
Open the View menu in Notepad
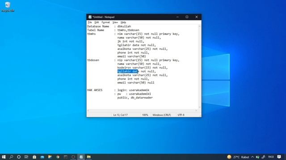tap(115, 22)
